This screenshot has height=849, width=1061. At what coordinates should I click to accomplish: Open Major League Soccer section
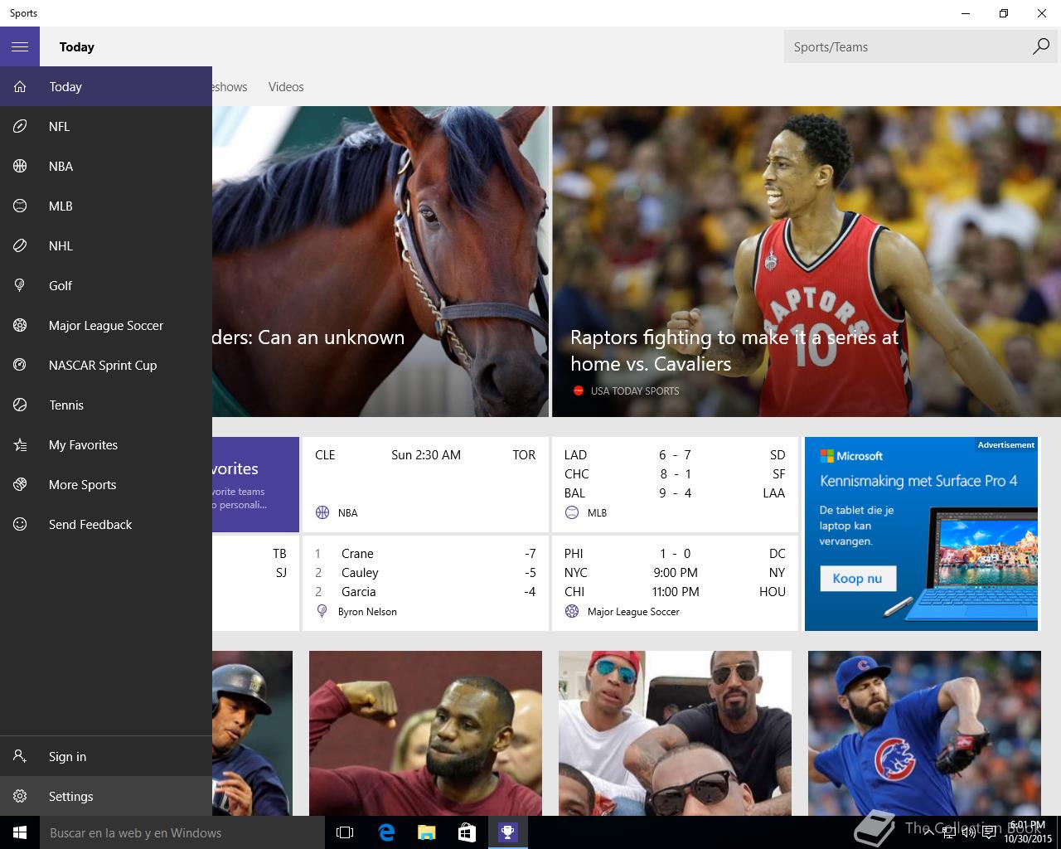(x=106, y=325)
